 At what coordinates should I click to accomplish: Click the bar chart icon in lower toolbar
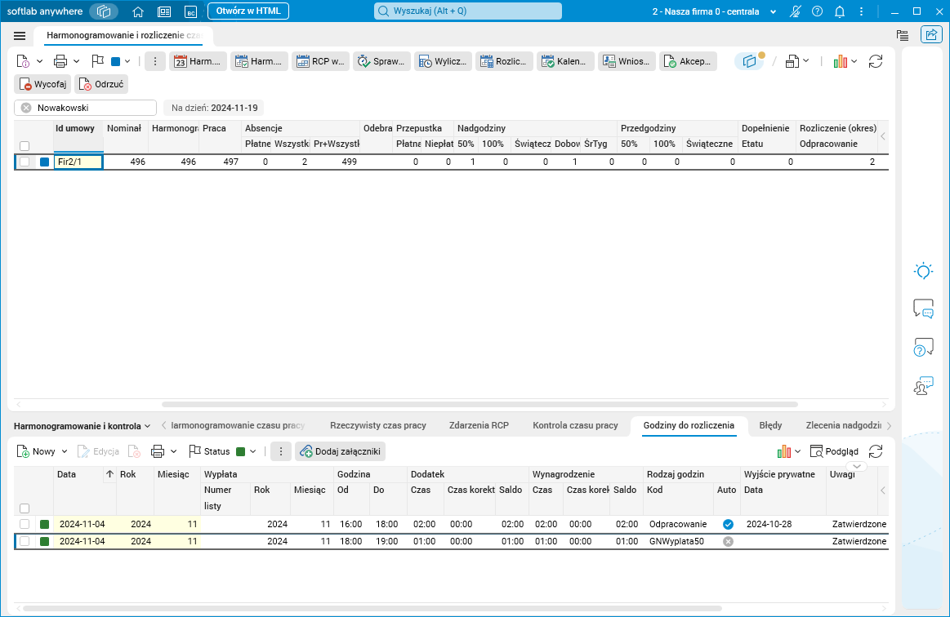point(784,451)
